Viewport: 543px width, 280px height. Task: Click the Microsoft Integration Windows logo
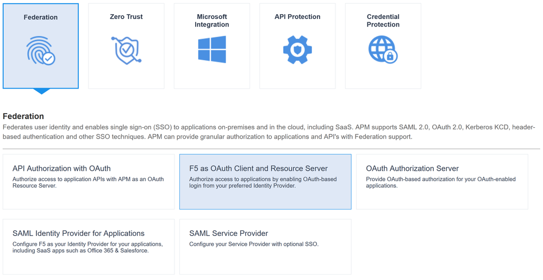212,50
